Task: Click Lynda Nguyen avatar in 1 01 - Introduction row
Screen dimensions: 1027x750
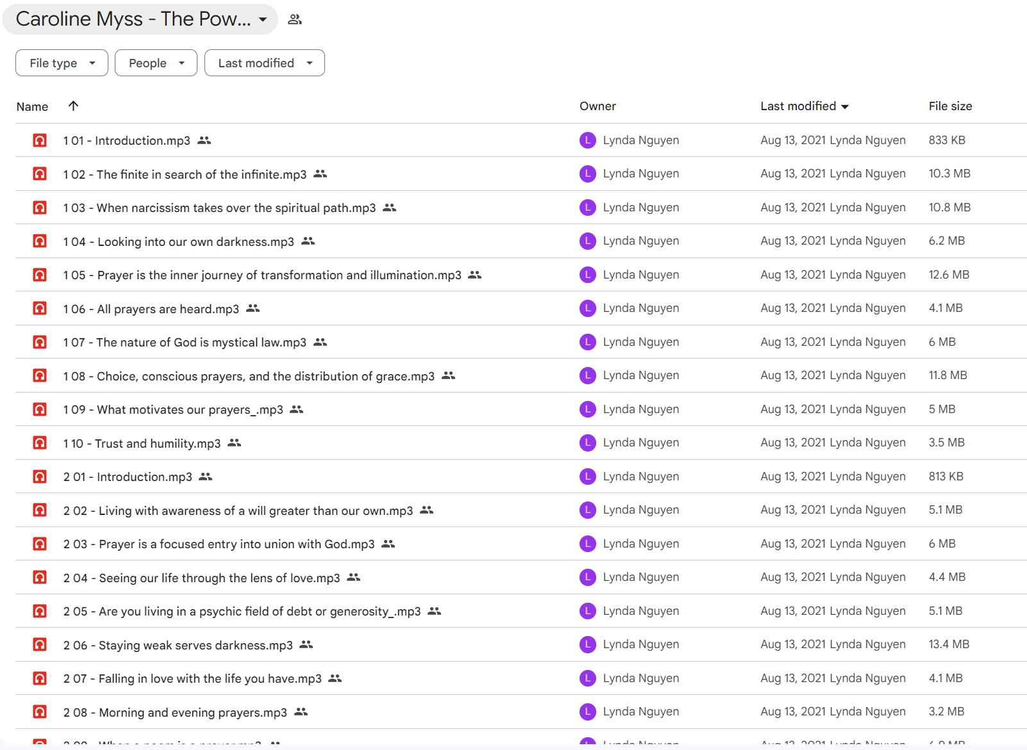Action: (588, 140)
